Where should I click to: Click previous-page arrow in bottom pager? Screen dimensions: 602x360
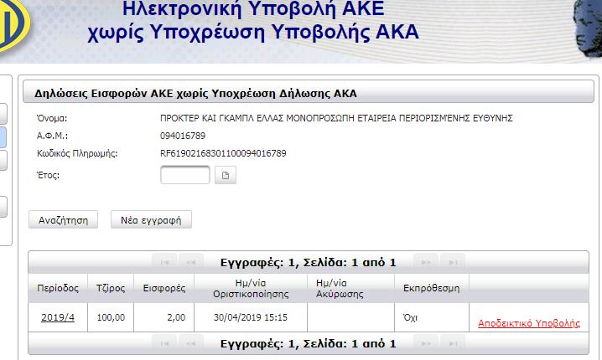click(191, 343)
